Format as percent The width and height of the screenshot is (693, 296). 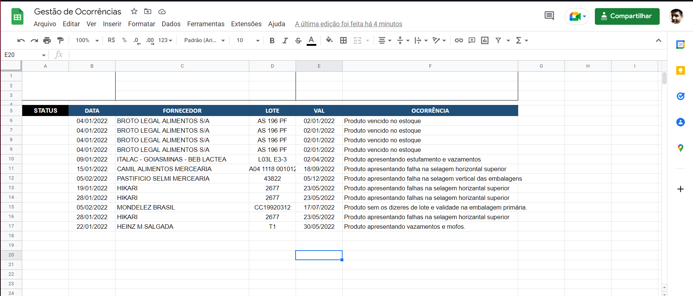tap(124, 40)
